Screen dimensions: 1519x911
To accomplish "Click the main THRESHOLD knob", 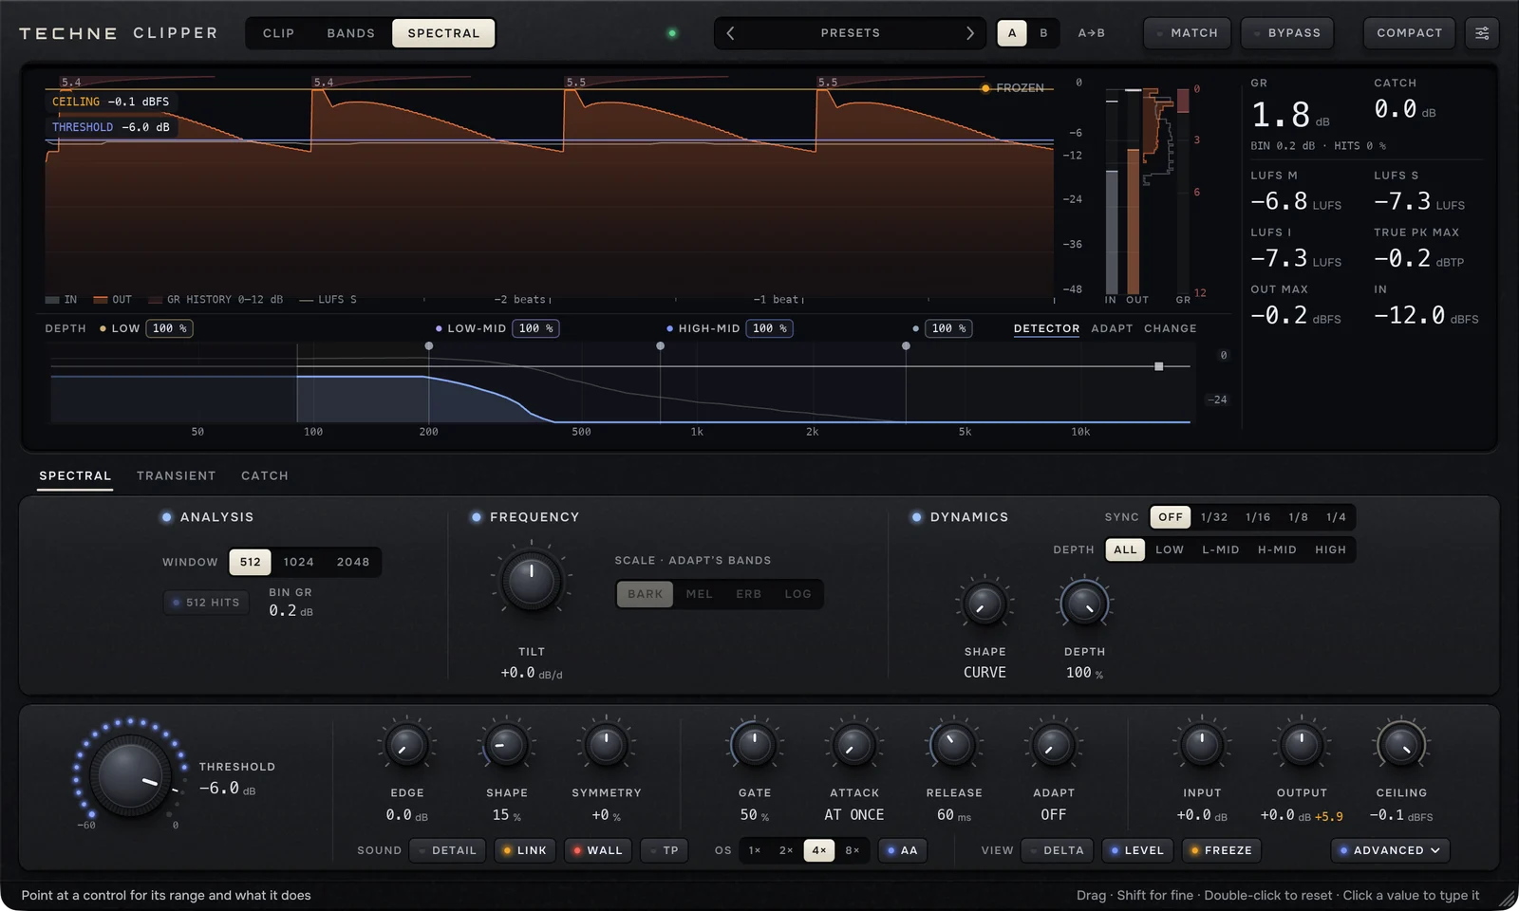I will point(130,775).
